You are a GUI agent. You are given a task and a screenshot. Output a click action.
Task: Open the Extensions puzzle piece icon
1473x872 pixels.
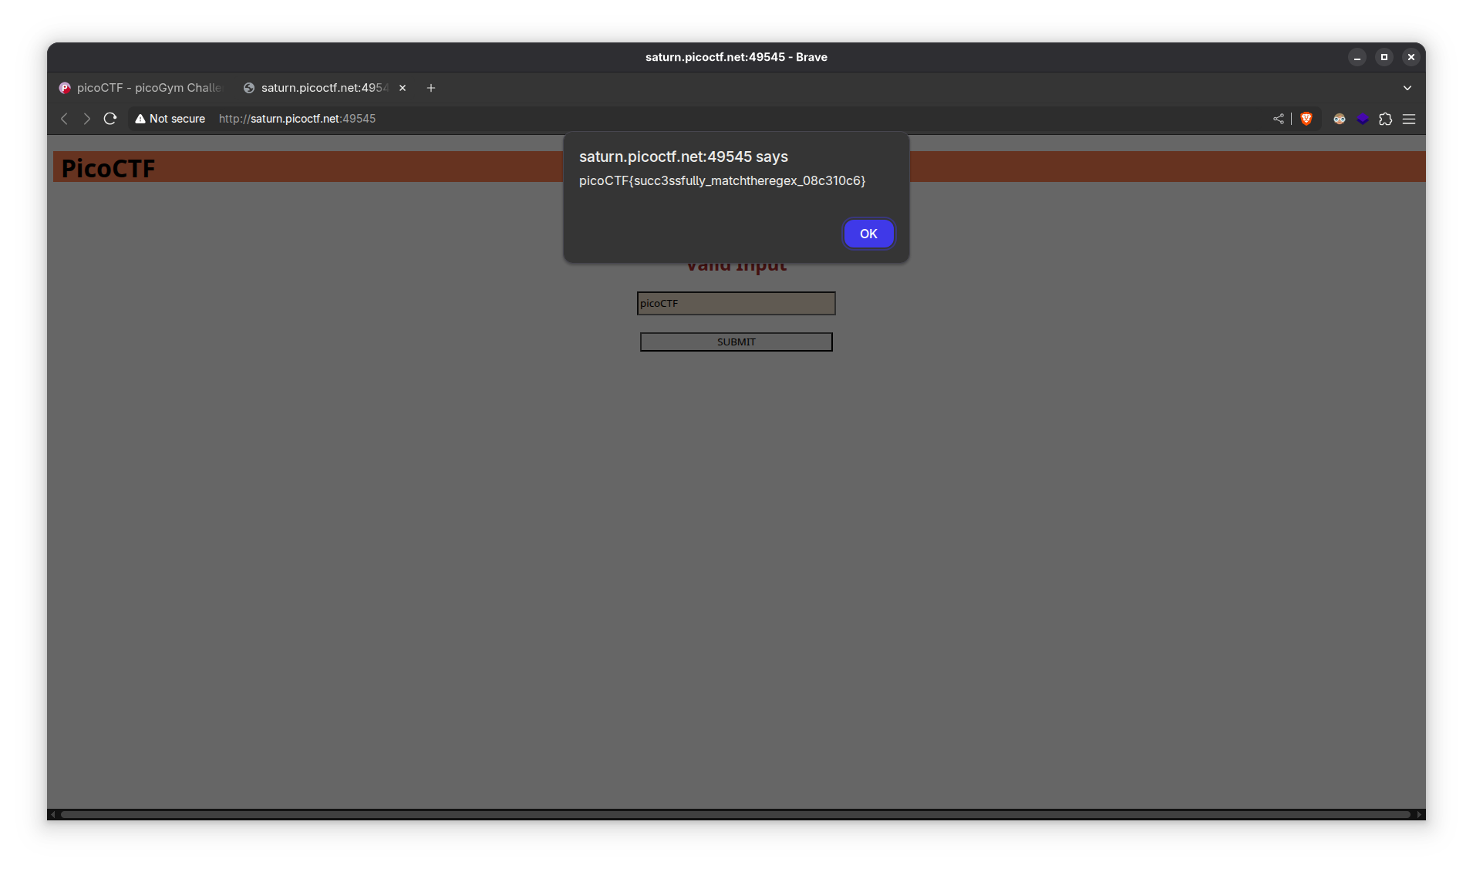click(x=1386, y=119)
